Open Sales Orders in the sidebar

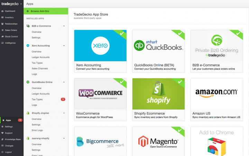pos(12,30)
